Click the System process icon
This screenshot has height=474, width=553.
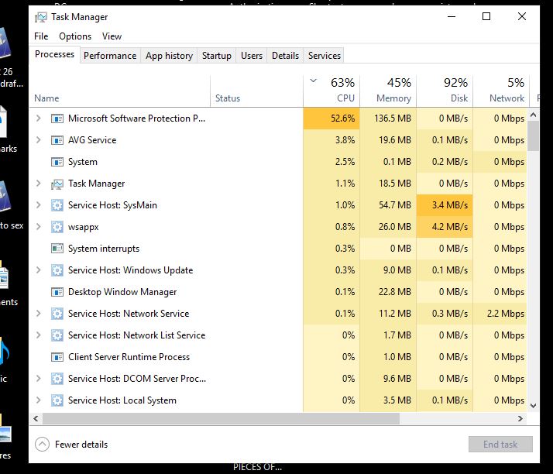click(57, 162)
